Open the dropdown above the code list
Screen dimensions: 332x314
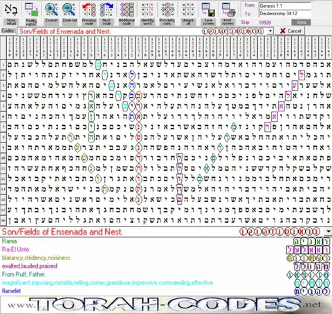[329, 231]
